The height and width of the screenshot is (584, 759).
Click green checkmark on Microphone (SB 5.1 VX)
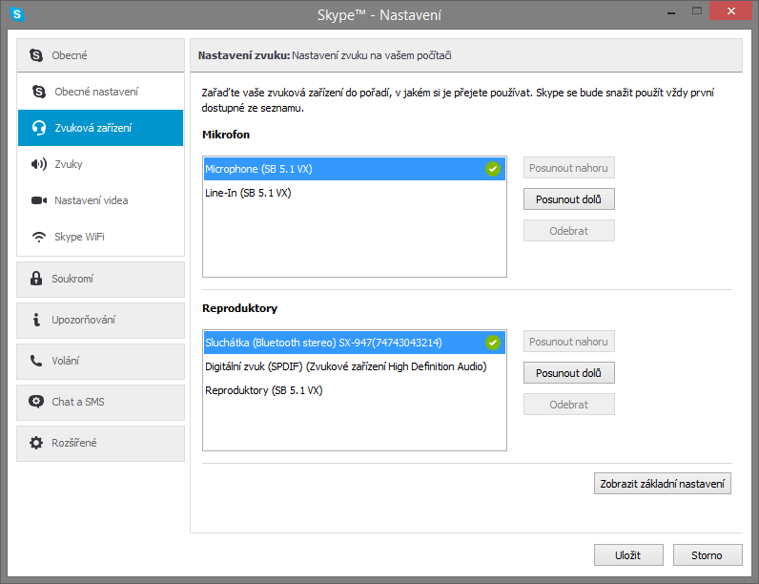(x=493, y=169)
